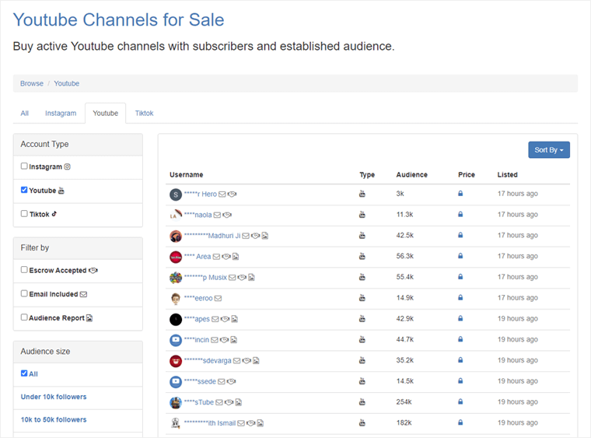Click escrow handshake icon next to sTube
Viewport: 591px width, 438px height.
pyautogui.click(x=229, y=402)
